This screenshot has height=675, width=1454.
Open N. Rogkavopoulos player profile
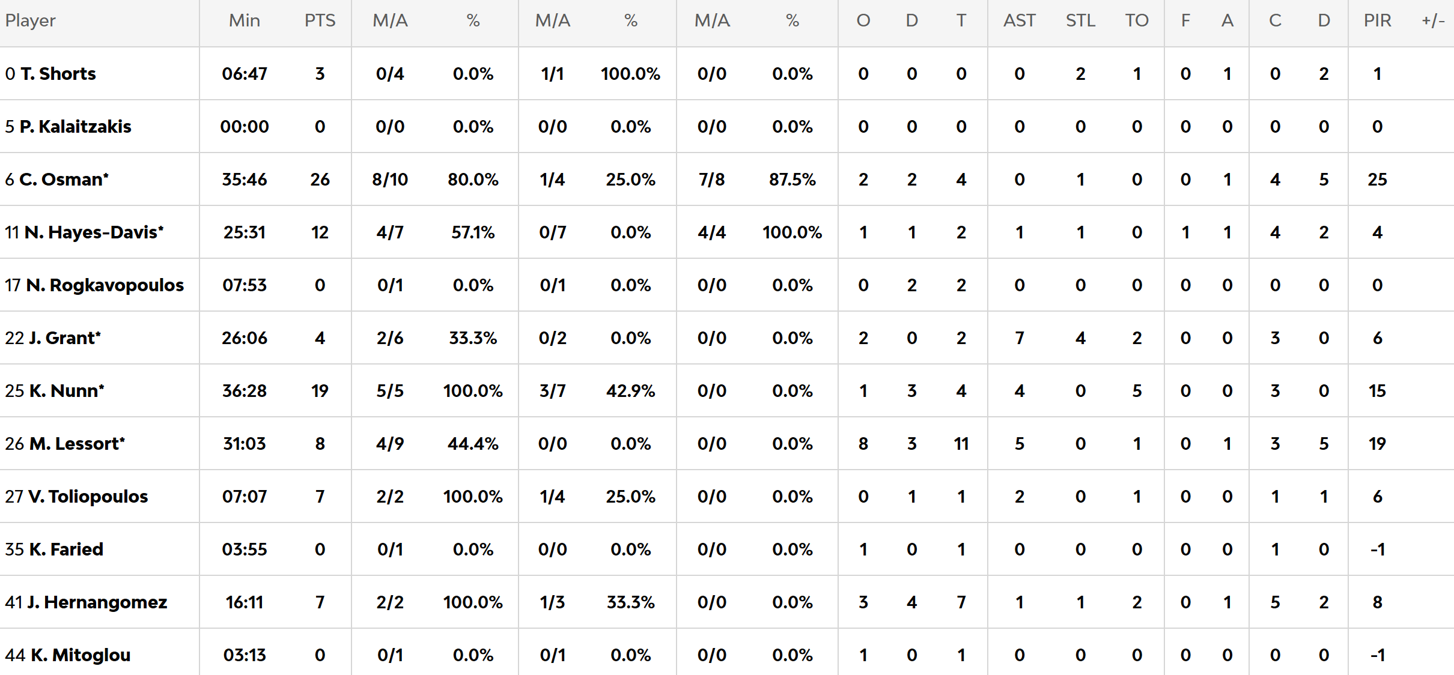tap(105, 285)
